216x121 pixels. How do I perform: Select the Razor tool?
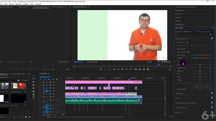[x=33, y=85]
